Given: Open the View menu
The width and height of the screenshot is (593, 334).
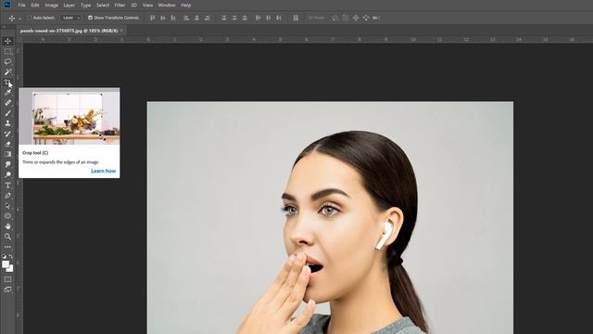Looking at the screenshot, I should click(x=147, y=6).
